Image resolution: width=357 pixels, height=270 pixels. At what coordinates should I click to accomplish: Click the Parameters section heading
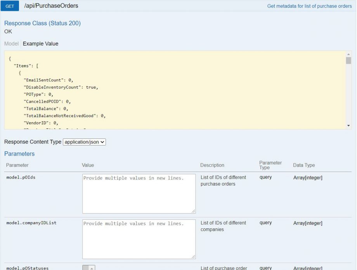point(19,154)
